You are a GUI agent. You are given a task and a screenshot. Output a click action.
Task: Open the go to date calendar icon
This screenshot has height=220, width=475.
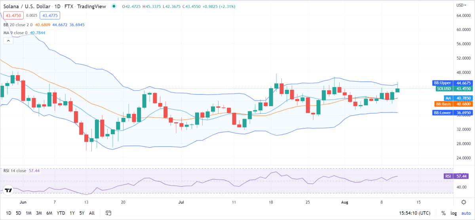coord(108,213)
